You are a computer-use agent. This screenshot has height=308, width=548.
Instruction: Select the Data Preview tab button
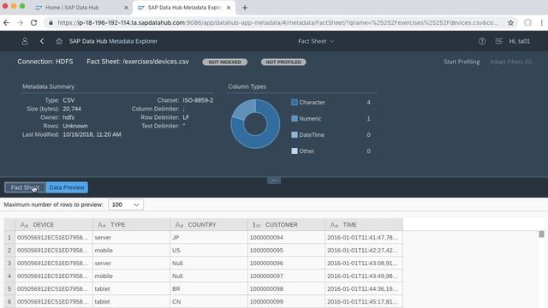[67, 187]
